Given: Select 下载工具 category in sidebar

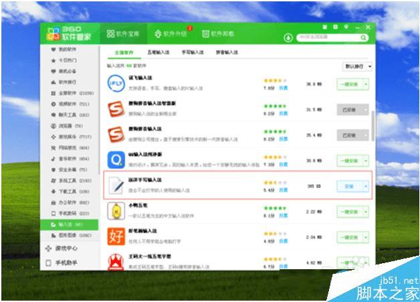Looking at the screenshot, I should [70, 192].
